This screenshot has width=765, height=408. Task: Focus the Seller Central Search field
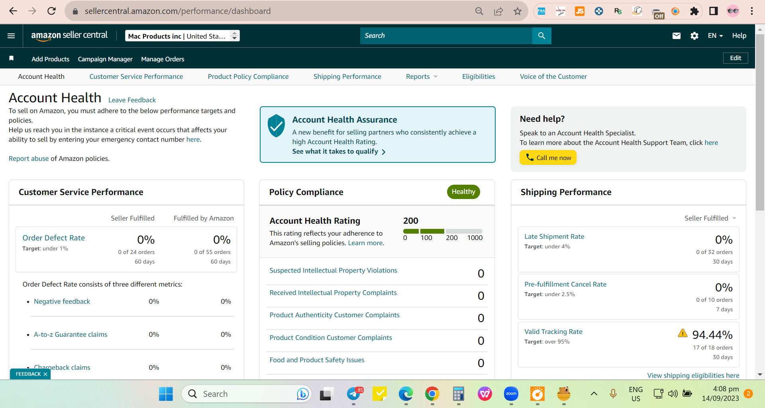pyautogui.click(x=446, y=36)
